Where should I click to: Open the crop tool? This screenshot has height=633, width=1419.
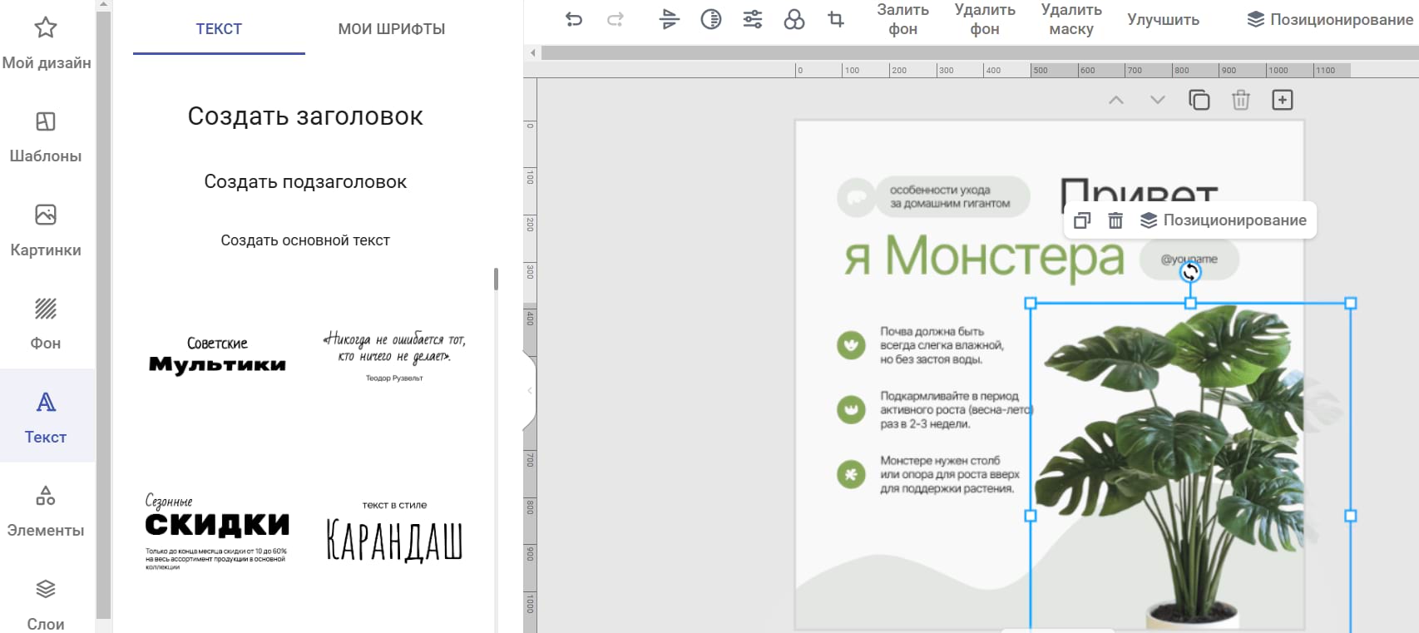[836, 19]
